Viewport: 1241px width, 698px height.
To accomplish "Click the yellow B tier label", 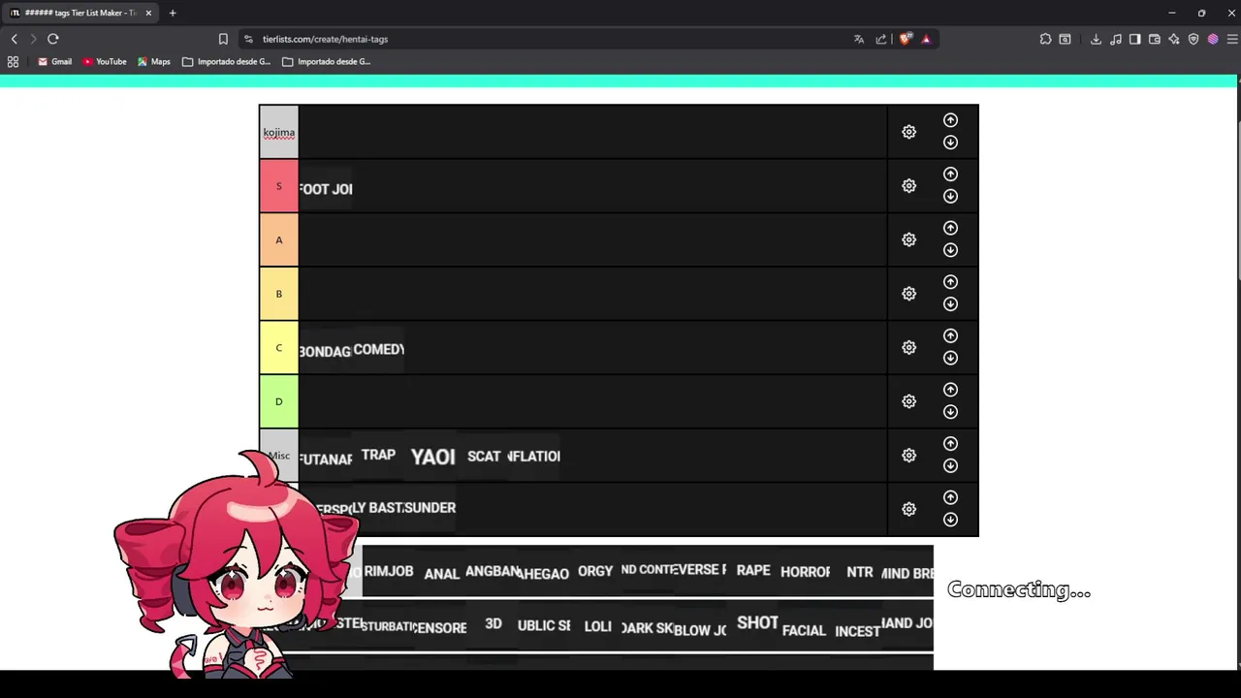I will click(279, 294).
